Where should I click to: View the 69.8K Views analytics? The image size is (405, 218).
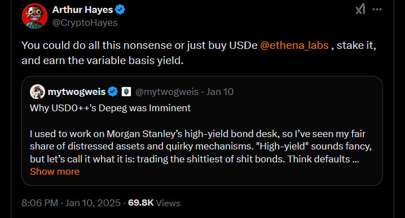[x=154, y=203]
